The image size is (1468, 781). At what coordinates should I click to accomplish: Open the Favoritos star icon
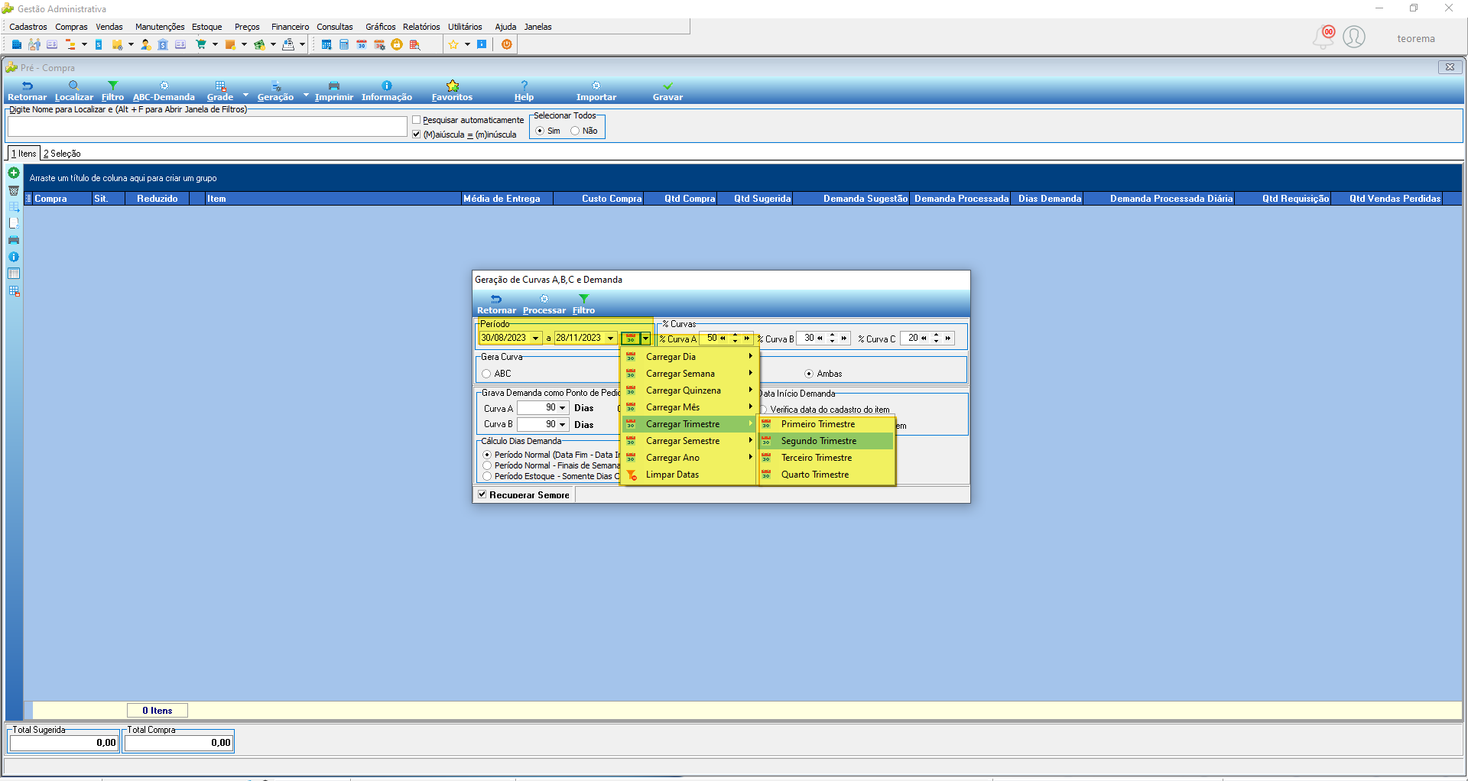click(453, 86)
